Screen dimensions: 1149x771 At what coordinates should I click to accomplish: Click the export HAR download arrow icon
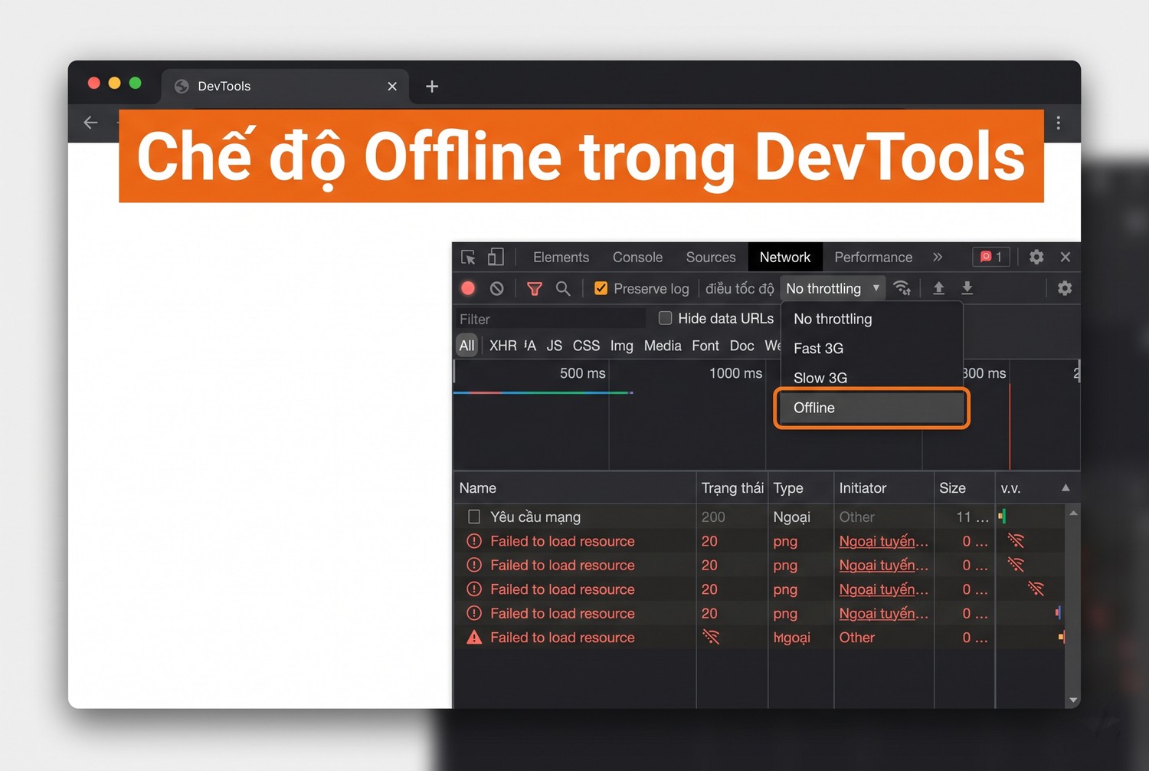967,287
